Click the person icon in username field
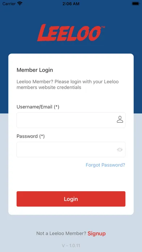 (x=120, y=119)
